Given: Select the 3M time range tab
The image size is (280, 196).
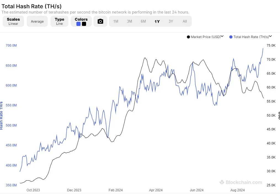Looking at the screenshot, I should [129, 22].
